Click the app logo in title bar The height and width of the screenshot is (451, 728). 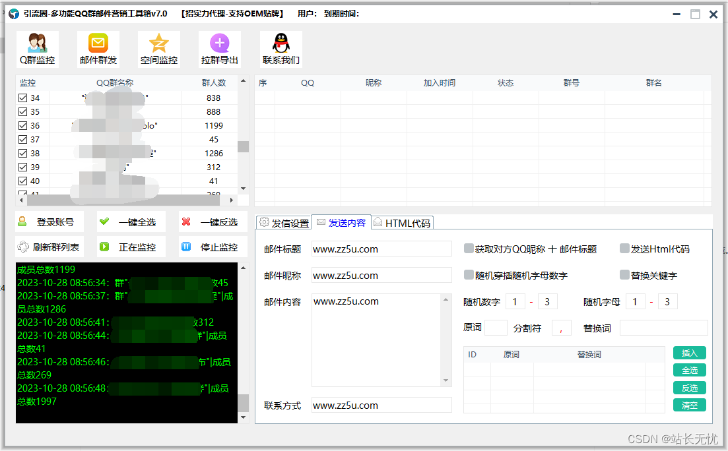coord(14,14)
